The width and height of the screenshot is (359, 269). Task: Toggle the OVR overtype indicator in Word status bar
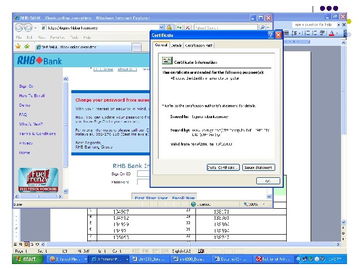[x=165, y=251]
